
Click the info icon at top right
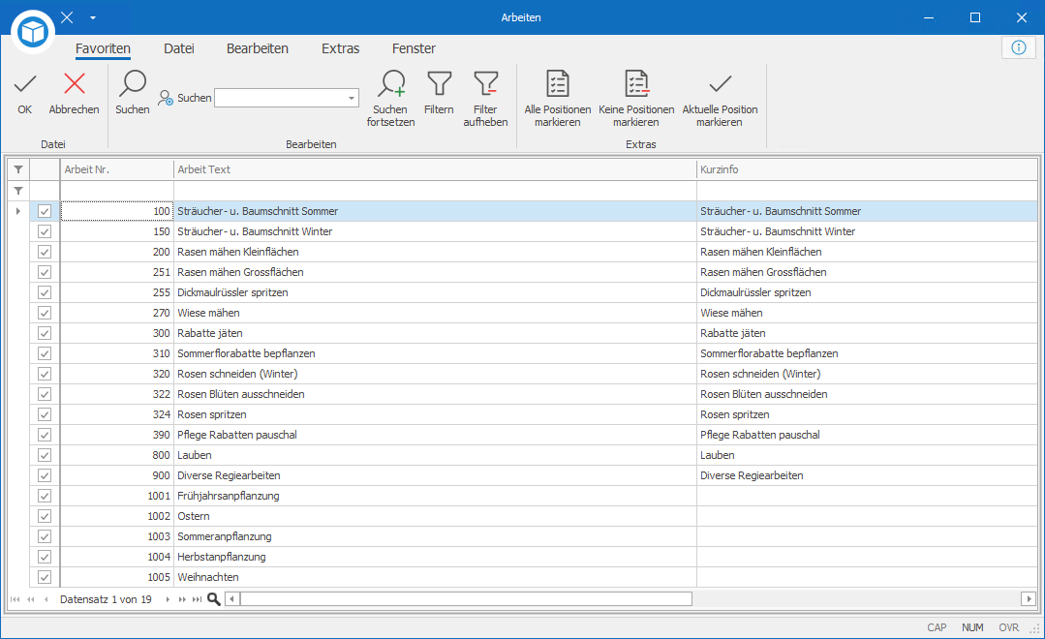tap(1018, 47)
